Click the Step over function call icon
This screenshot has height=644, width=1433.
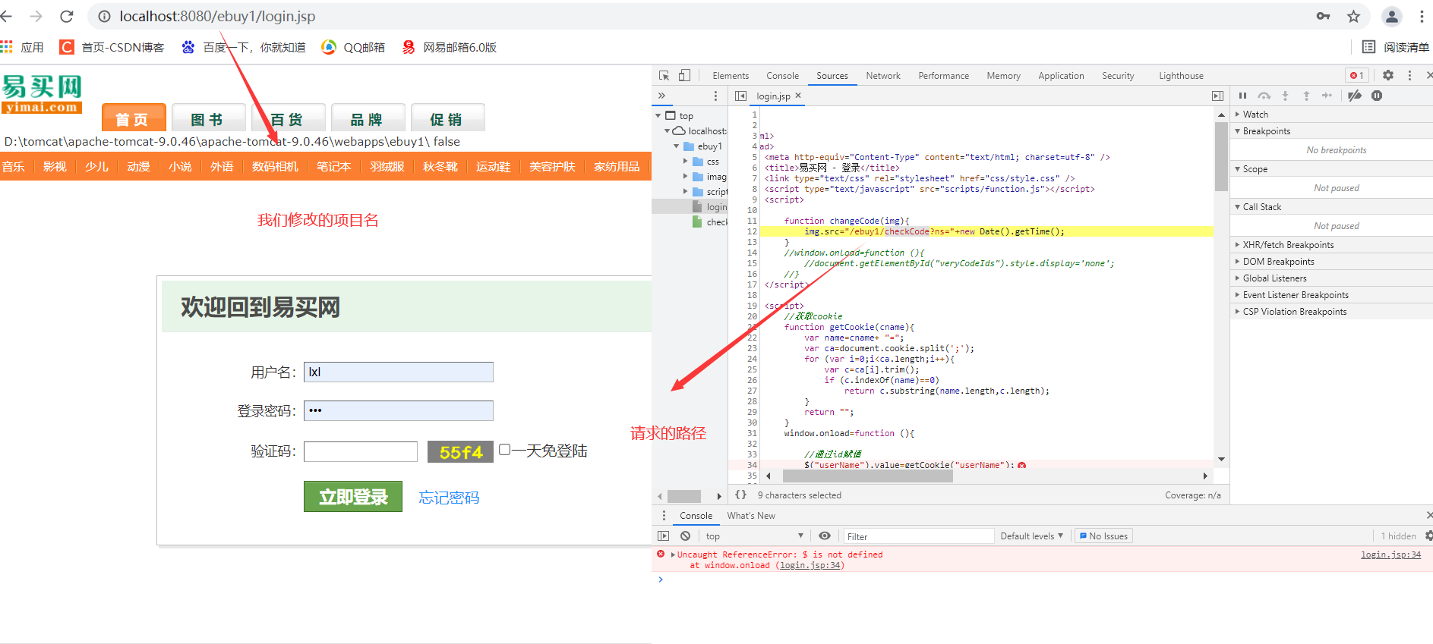point(1264,96)
